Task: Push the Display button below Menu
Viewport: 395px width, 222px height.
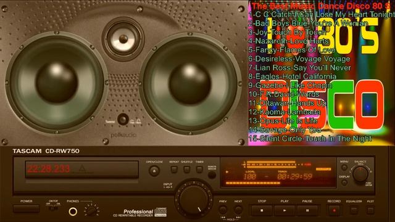Action: (344, 183)
